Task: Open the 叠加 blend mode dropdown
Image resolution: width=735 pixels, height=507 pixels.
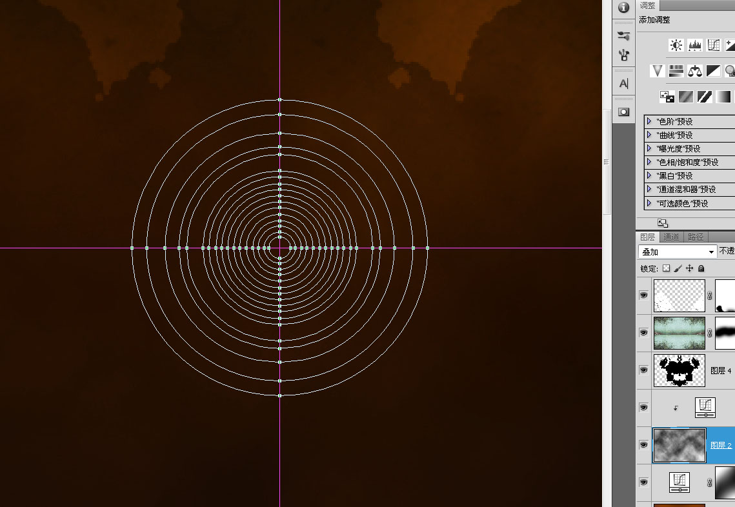Action: point(678,252)
